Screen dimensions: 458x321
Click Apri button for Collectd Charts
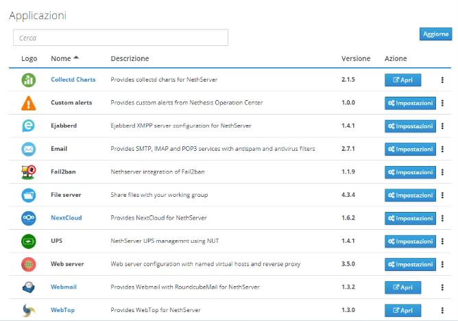[x=402, y=80]
